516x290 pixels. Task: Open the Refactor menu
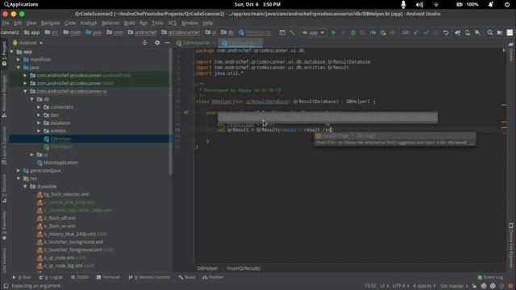click(x=110, y=23)
